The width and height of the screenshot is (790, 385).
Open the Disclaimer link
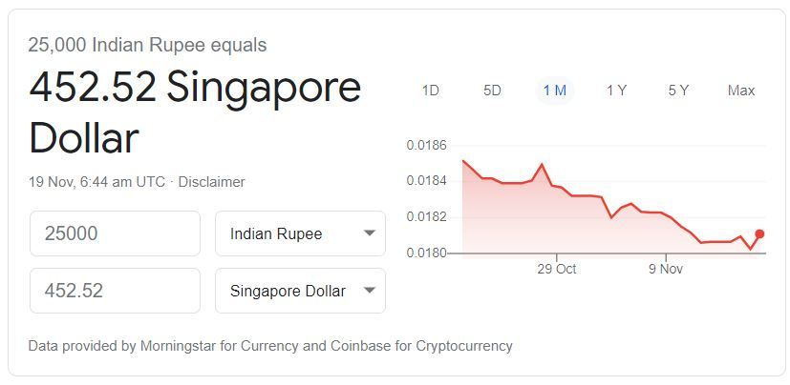pyautogui.click(x=212, y=182)
